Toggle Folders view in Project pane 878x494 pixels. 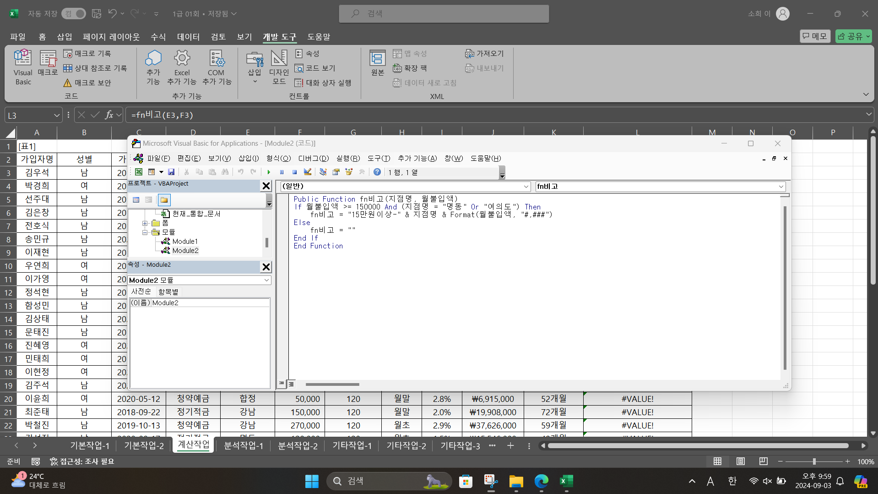coord(164,200)
